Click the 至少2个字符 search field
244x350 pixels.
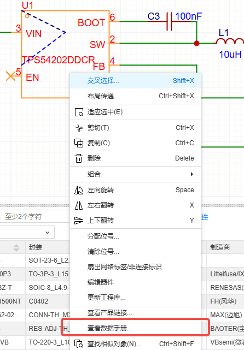34,217
